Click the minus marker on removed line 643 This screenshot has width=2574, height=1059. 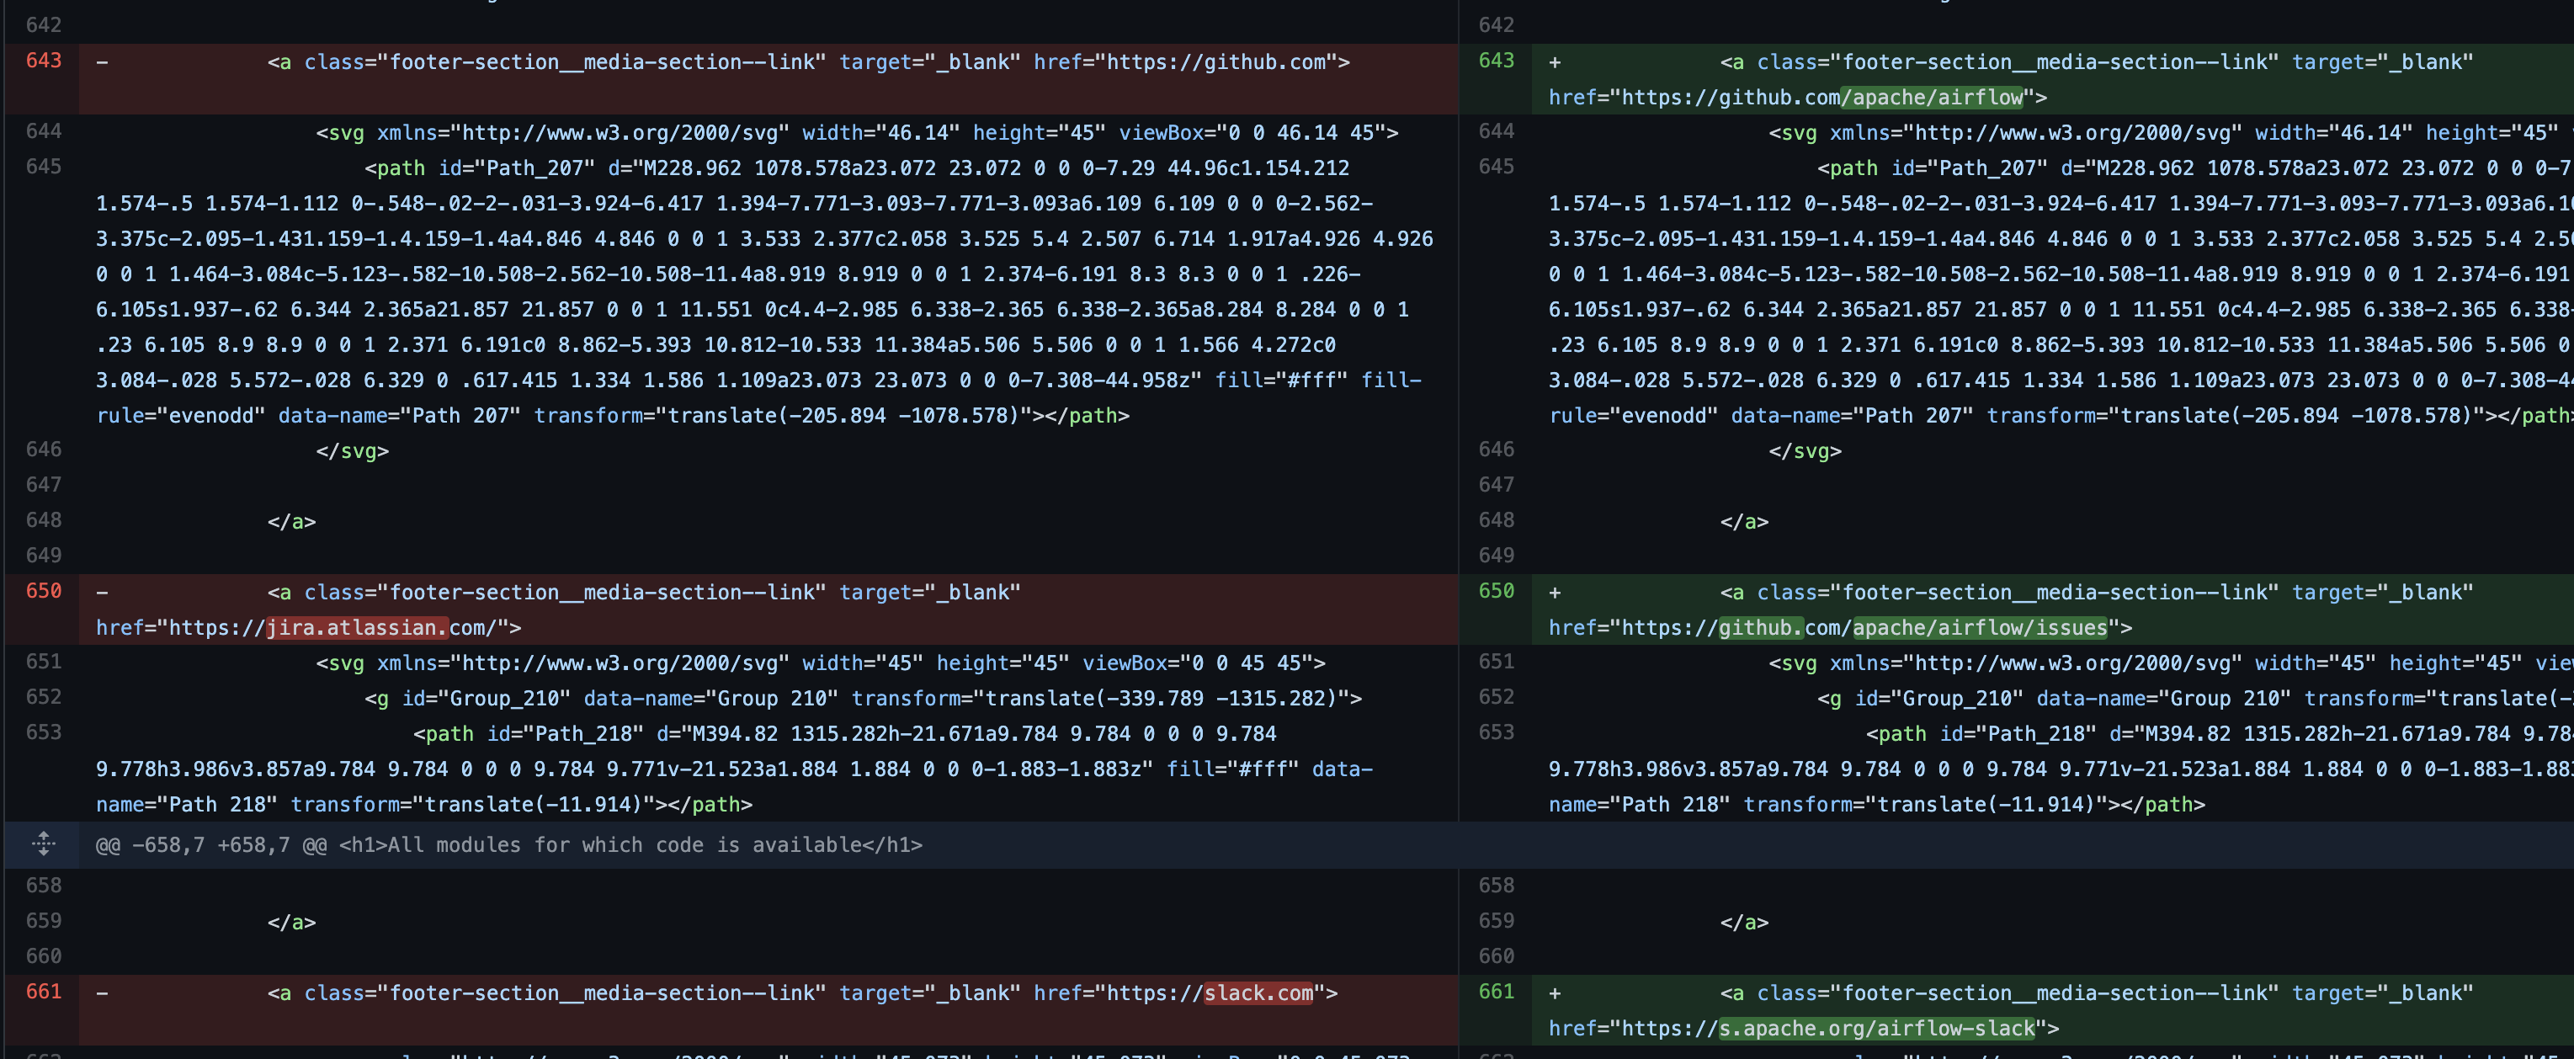coord(102,62)
